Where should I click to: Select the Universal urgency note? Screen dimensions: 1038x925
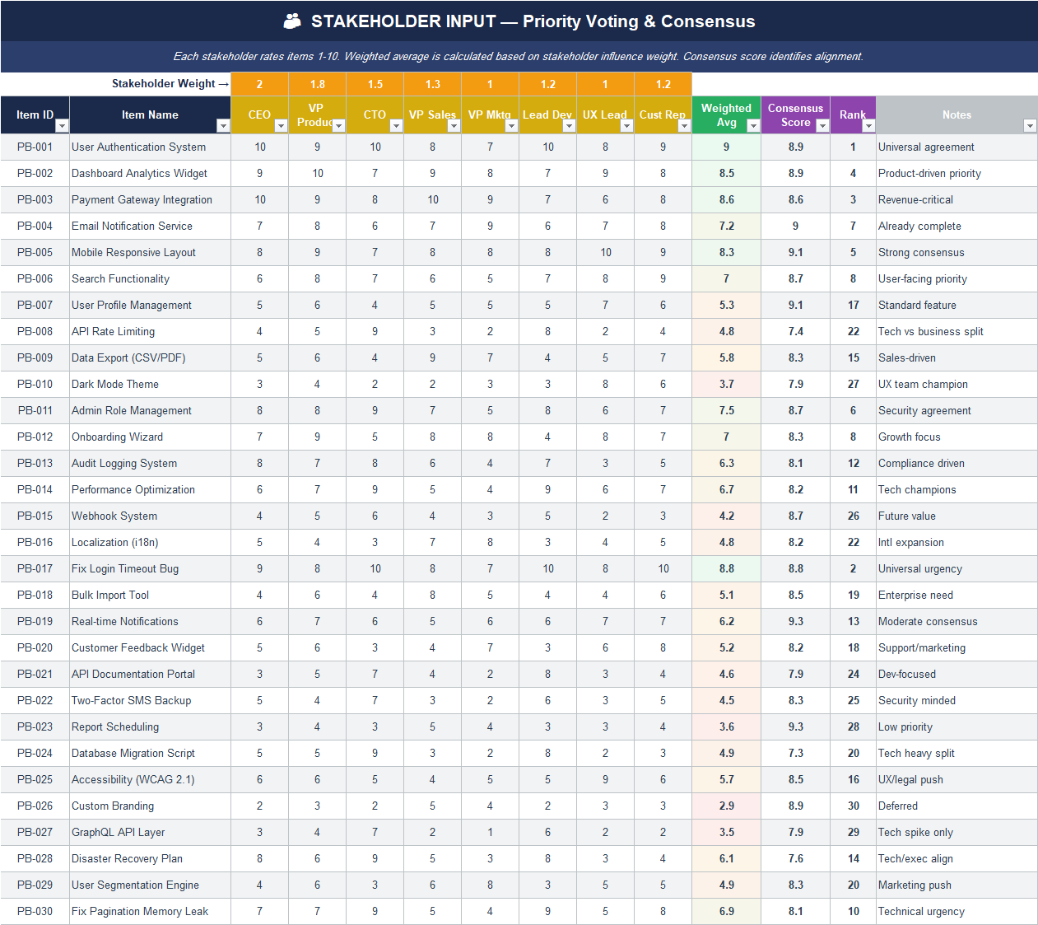(957, 568)
